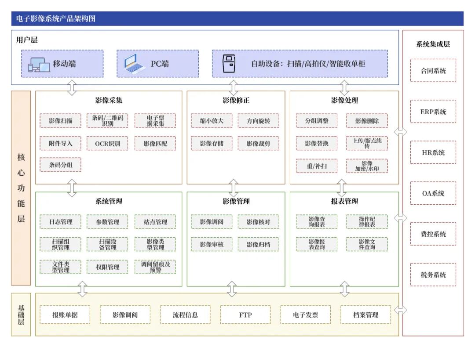Select the 电子发票 box

click(306, 315)
